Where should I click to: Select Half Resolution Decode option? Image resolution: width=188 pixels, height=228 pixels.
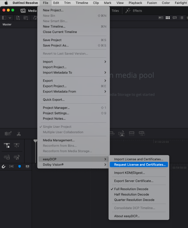point(139,194)
